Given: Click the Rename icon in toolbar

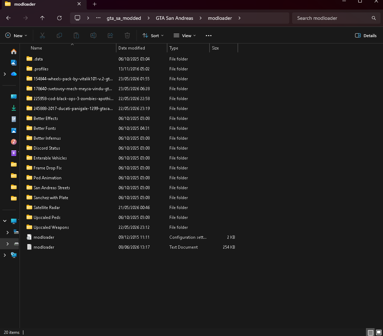Looking at the screenshot, I should (x=93, y=36).
